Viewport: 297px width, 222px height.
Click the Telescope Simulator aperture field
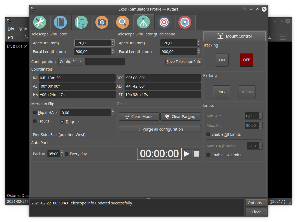(93, 43)
